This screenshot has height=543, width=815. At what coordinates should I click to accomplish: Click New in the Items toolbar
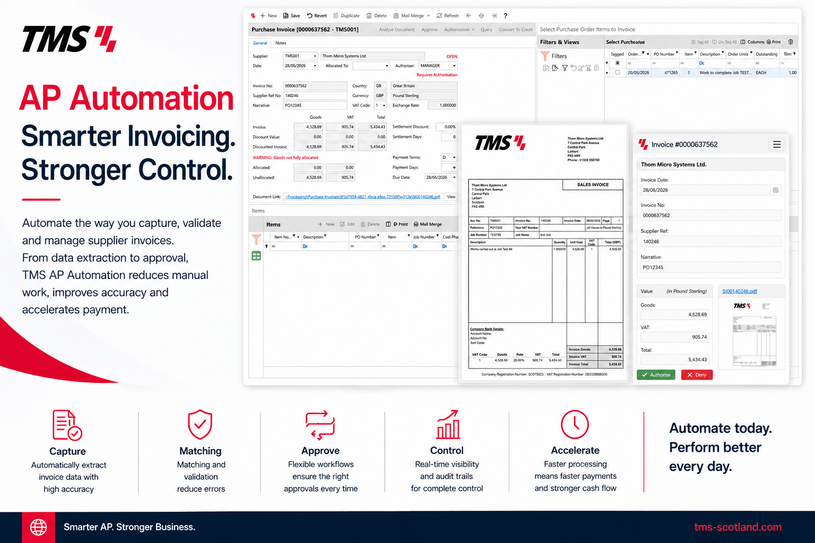pos(326,224)
